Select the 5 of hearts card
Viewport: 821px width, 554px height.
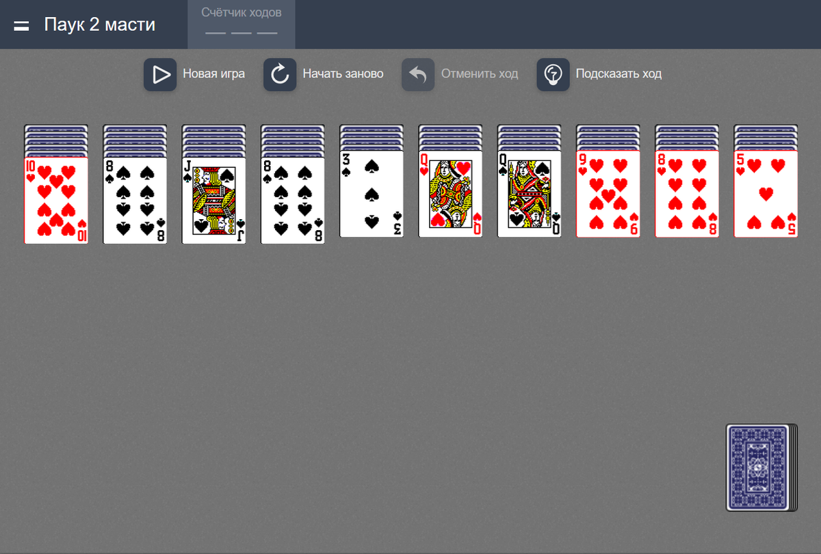tap(766, 194)
